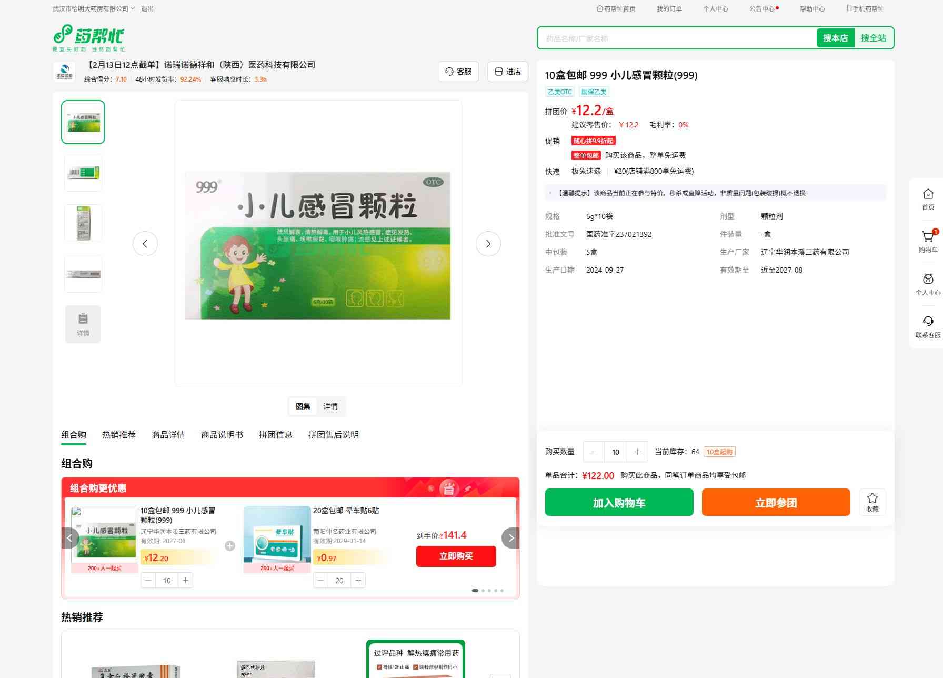Click the first carousel pagination dot
The width and height of the screenshot is (943, 678).
tap(475, 591)
